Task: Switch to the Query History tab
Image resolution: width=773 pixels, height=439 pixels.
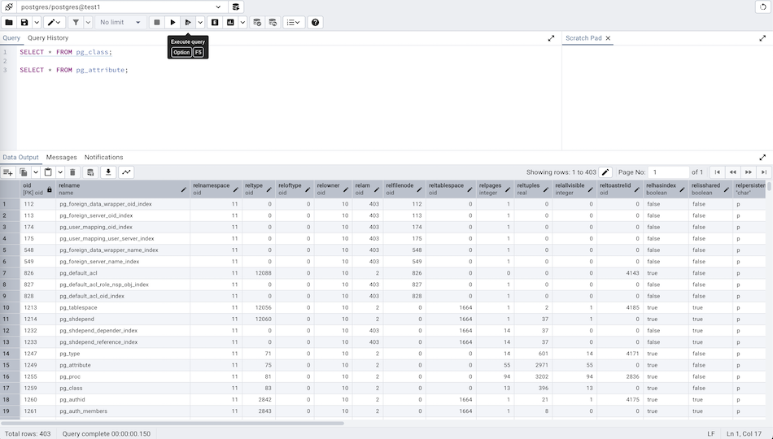Action: pyautogui.click(x=48, y=38)
